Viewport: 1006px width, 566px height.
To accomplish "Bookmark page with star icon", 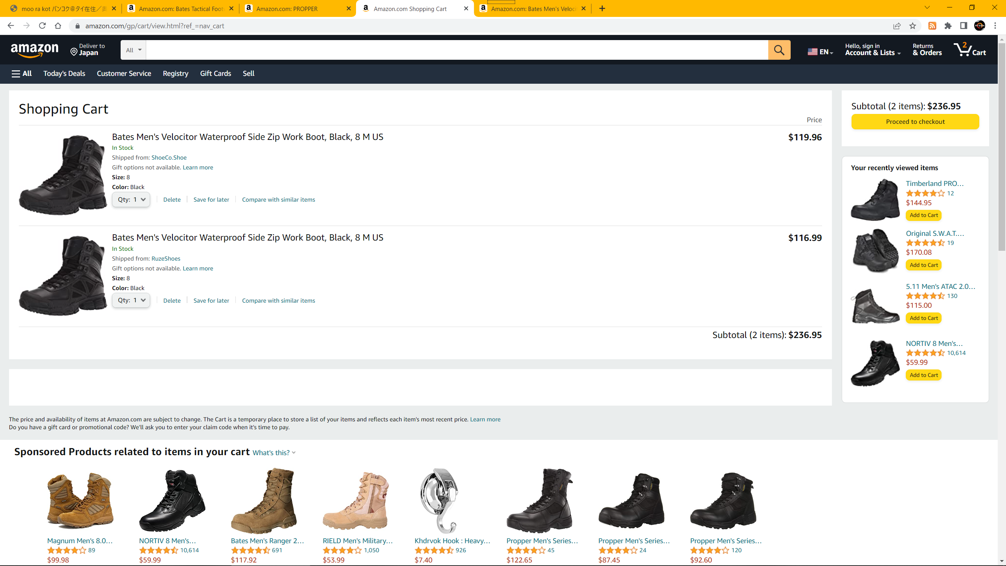I will [x=912, y=26].
